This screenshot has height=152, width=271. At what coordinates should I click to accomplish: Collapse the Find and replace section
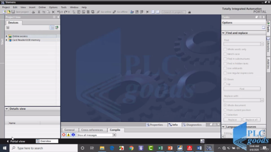pyautogui.click(x=223, y=33)
